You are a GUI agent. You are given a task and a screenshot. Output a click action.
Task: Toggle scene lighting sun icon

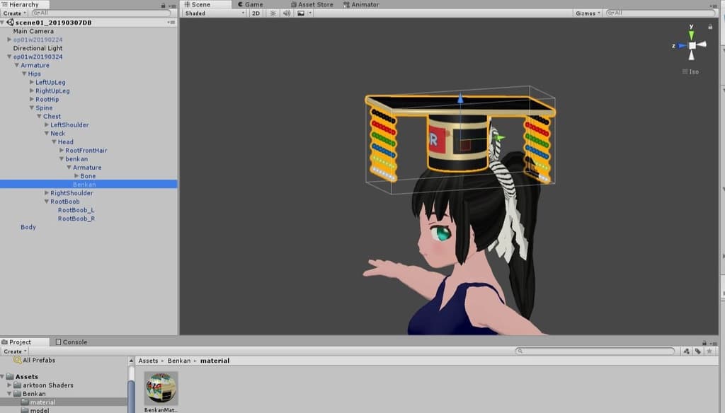(273, 13)
